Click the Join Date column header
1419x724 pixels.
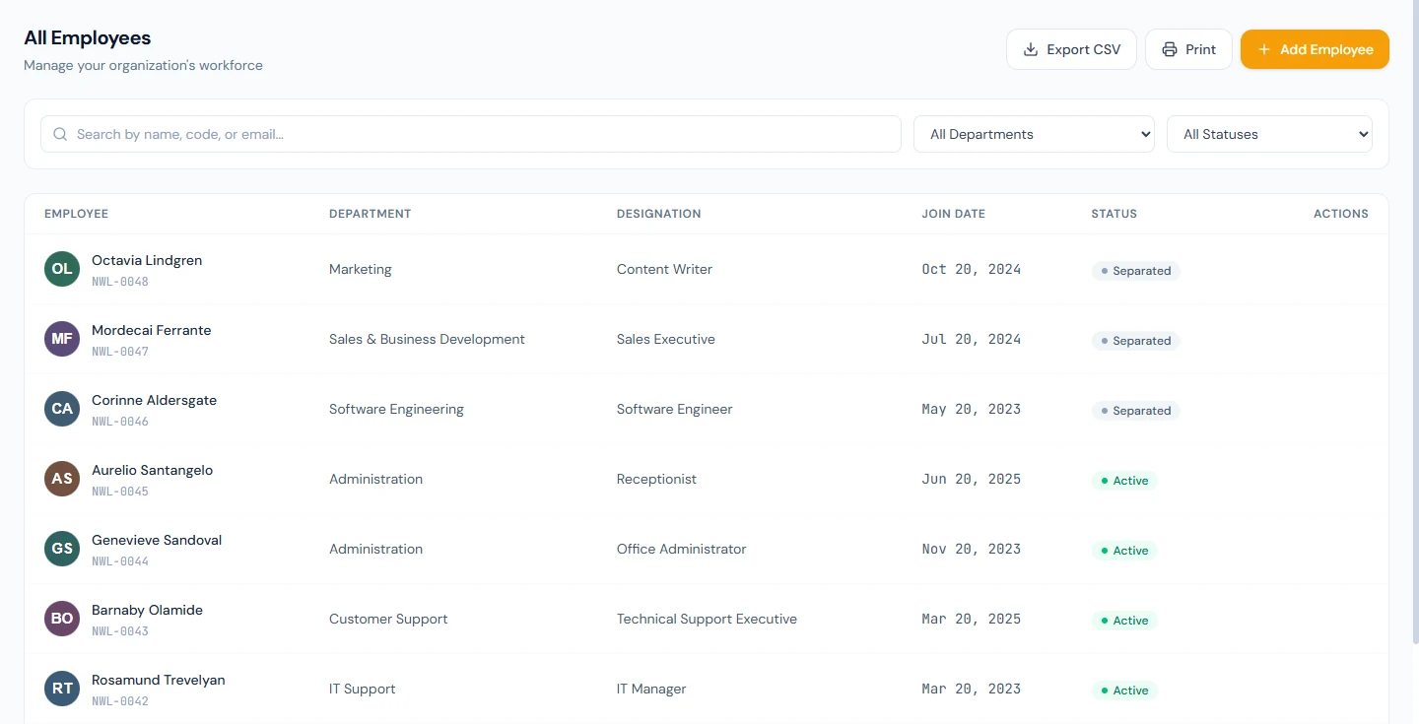953,214
